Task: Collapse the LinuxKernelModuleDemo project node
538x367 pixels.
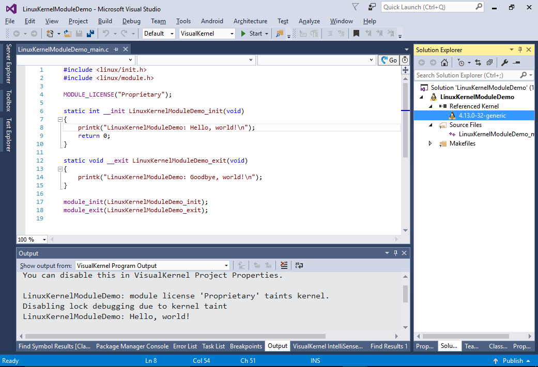Action: (421, 97)
